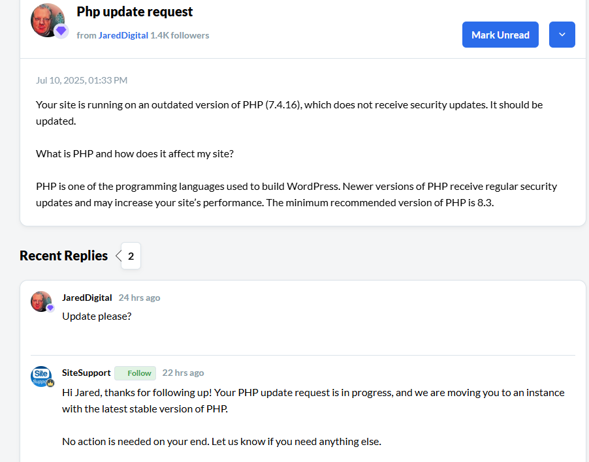Open the JaredDigital sender profile link
This screenshot has height=462, width=589.
pyautogui.click(x=123, y=35)
